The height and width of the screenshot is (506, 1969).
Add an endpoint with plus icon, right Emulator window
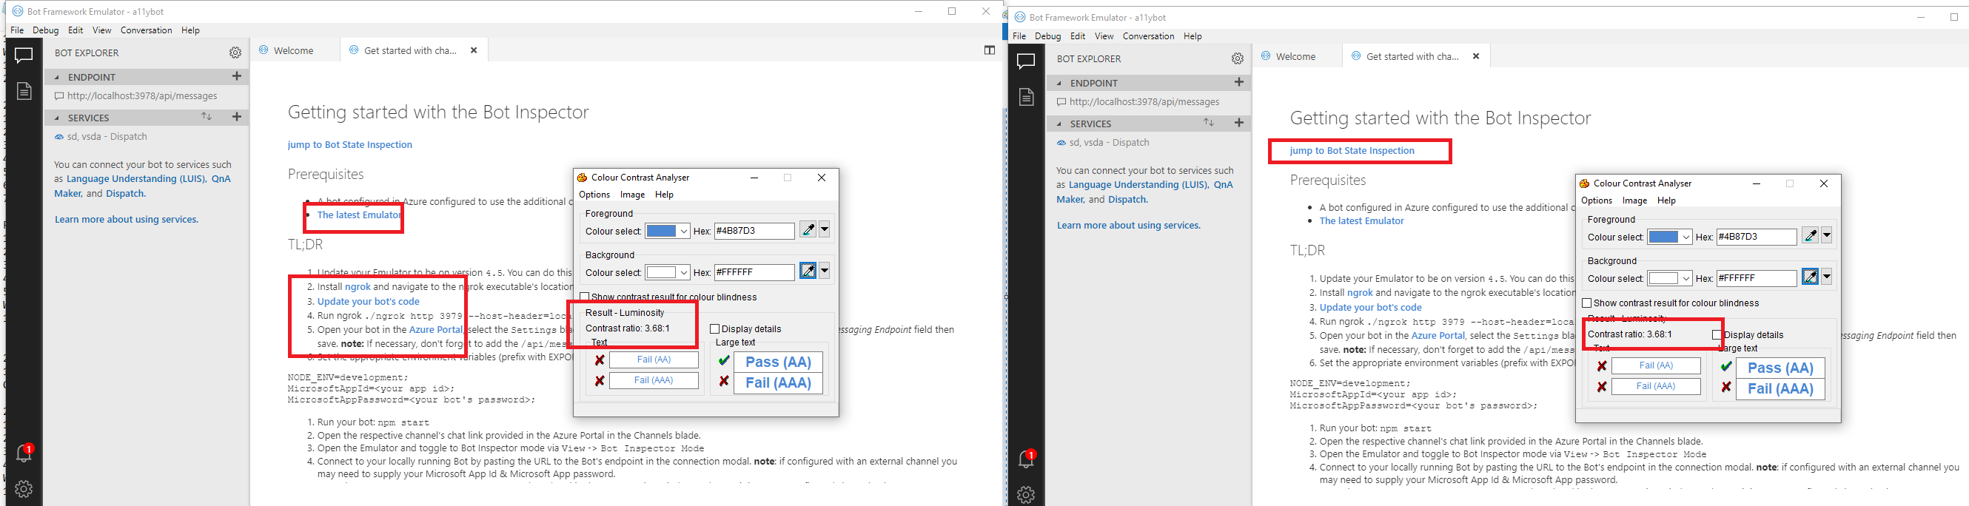[1239, 82]
